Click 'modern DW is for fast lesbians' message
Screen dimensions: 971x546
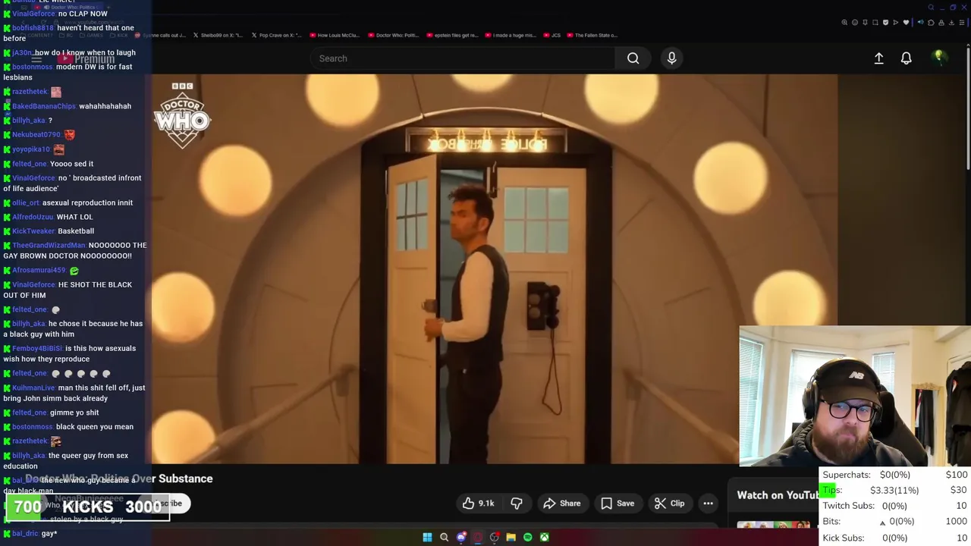point(68,72)
